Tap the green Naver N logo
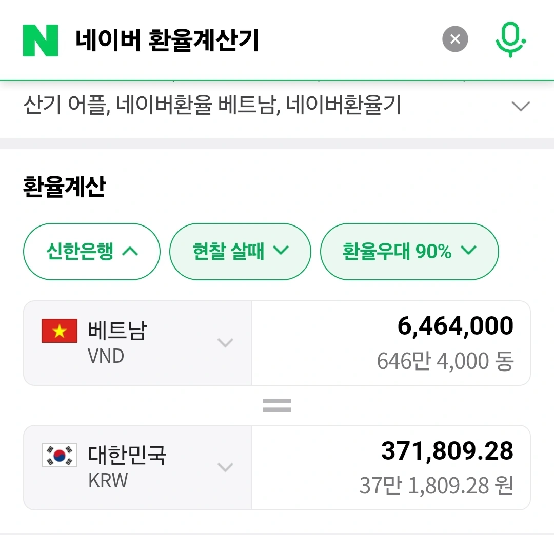The image size is (554, 535). coord(41,39)
